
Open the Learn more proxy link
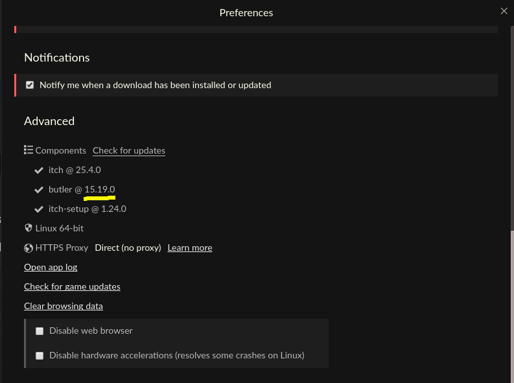point(190,248)
